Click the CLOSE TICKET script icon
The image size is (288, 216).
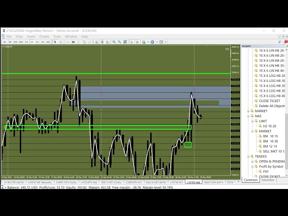pyautogui.click(x=256, y=101)
